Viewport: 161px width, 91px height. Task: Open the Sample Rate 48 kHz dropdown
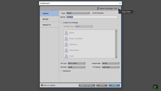tap(111, 63)
